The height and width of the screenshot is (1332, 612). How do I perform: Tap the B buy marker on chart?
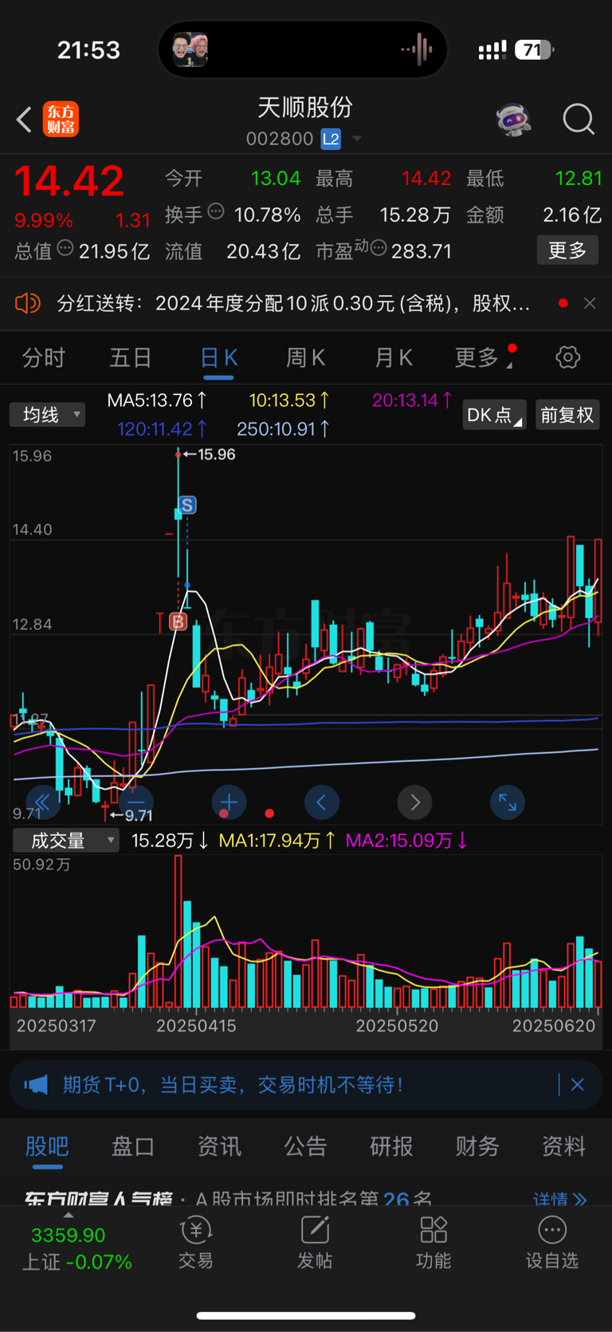click(x=178, y=621)
